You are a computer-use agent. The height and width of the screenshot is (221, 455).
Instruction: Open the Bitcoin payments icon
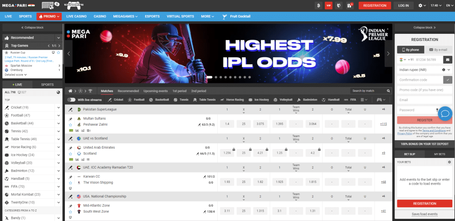tap(318, 5)
